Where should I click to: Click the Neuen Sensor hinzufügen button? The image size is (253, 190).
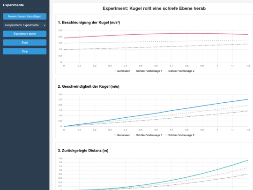(x=25, y=16)
